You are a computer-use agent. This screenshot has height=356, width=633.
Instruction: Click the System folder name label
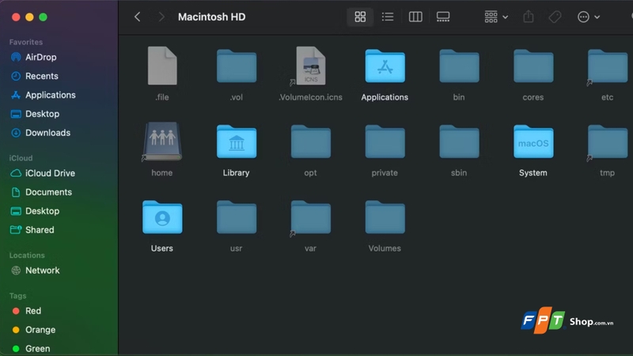[x=533, y=172]
